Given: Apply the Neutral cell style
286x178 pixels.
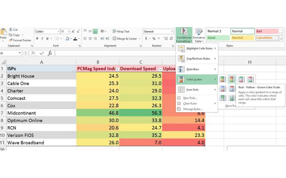Looking at the screenshot, I should 242,38.
